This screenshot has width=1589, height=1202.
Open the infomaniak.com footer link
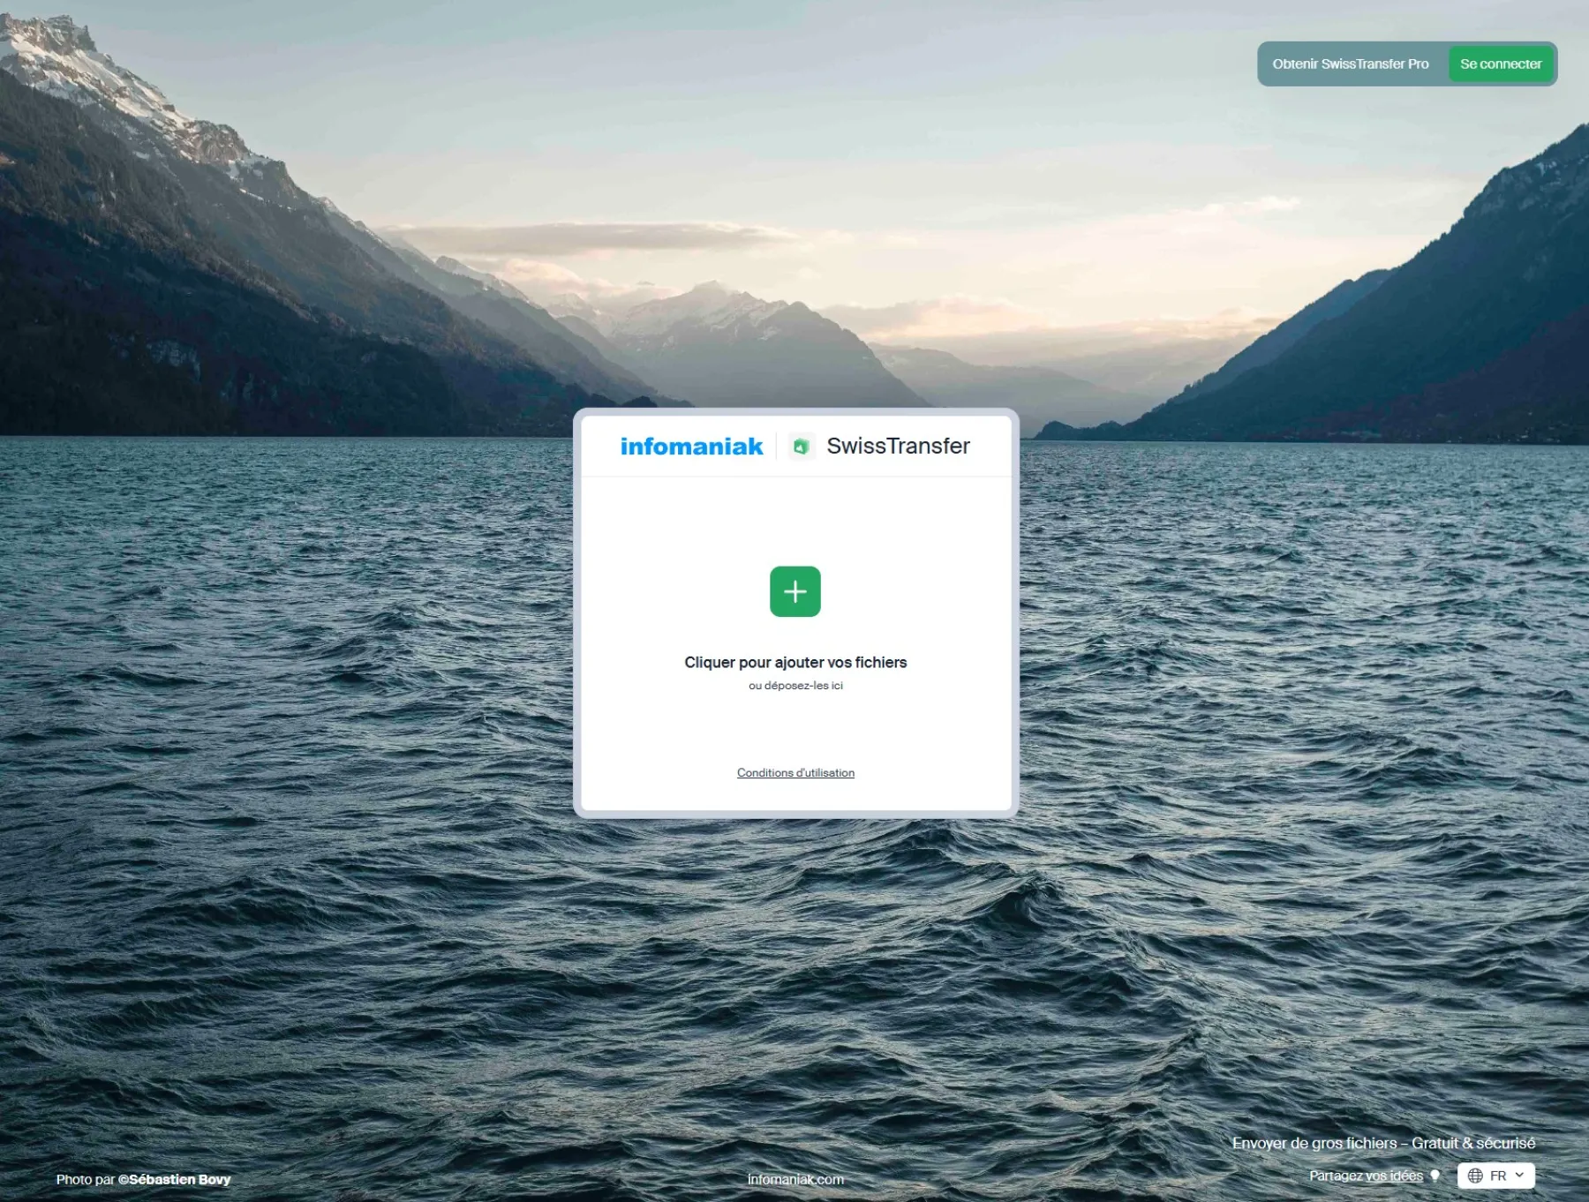tap(795, 1179)
